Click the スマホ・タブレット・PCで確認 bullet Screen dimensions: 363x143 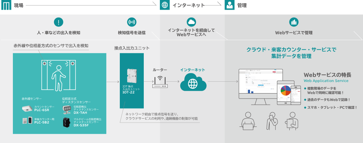tap(330, 108)
